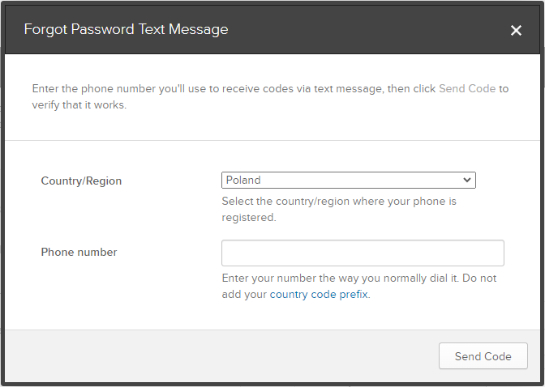Click the Phone number field label
545x387 pixels.
(79, 252)
